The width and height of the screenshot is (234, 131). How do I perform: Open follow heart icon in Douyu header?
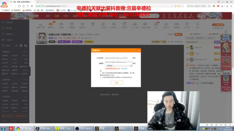169,16
